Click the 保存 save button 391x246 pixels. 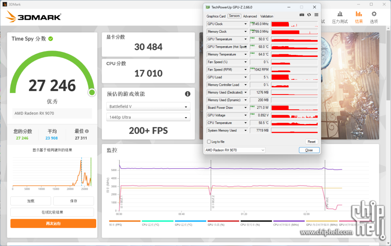click(x=73, y=201)
